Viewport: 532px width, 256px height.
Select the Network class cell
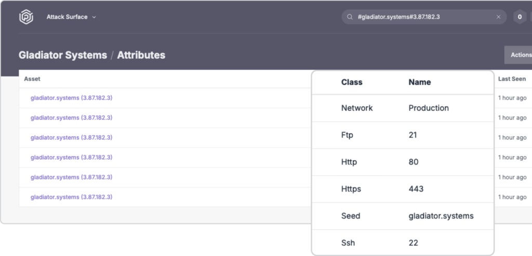tap(357, 108)
